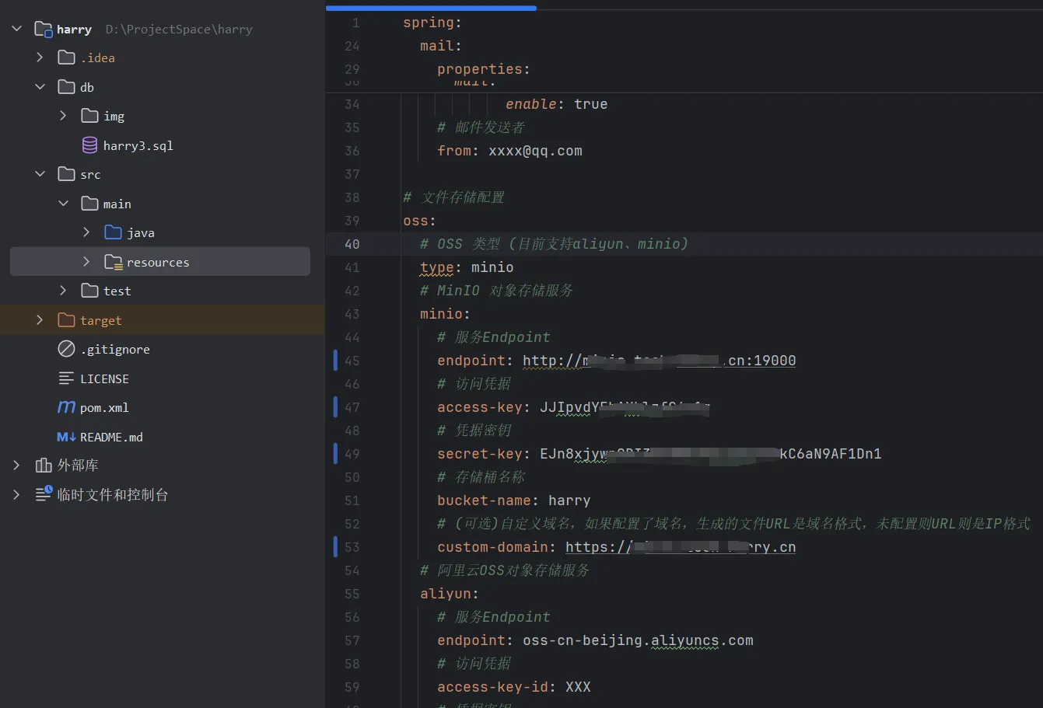Image resolution: width=1043 pixels, height=708 pixels.
Task: Click the Maven pom.xml icon
Action: pos(67,407)
